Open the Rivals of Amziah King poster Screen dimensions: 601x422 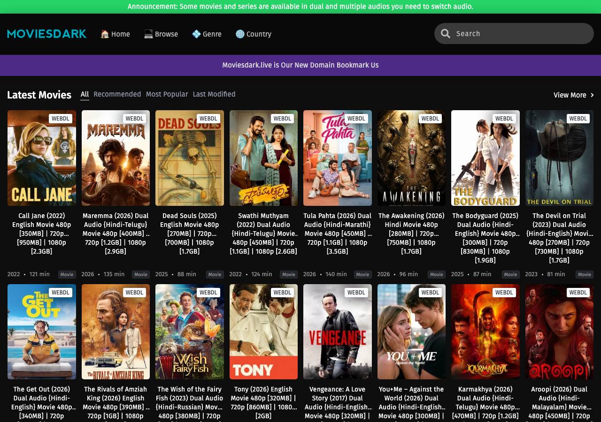coord(116,332)
